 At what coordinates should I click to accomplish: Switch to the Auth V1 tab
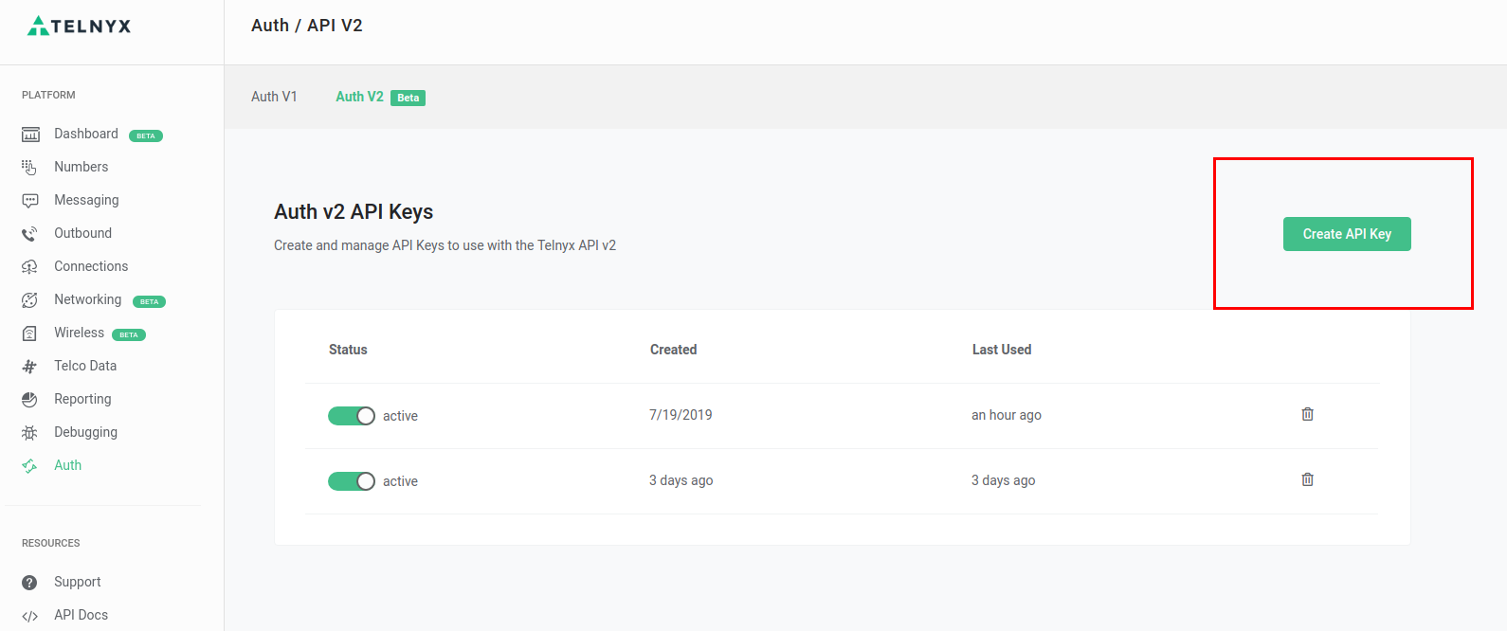pos(274,97)
